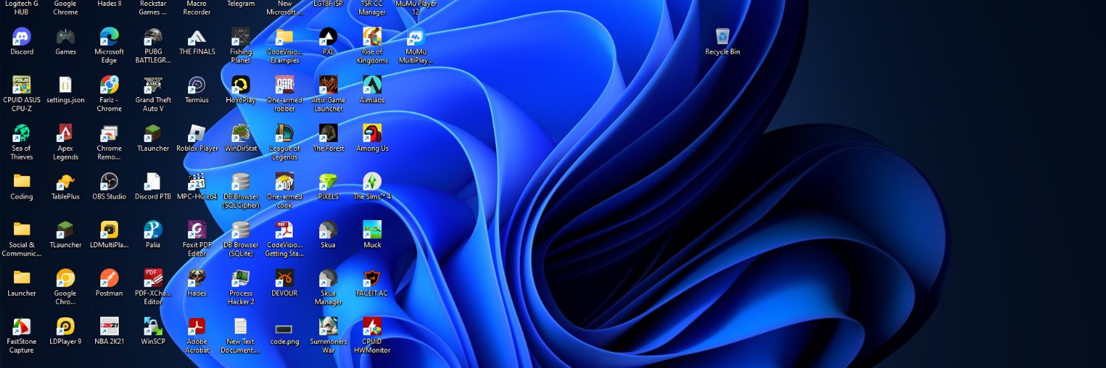Viewport: 1106px width, 368px height.
Task: Click the Sea of Thieves shortcut
Action: click(22, 133)
